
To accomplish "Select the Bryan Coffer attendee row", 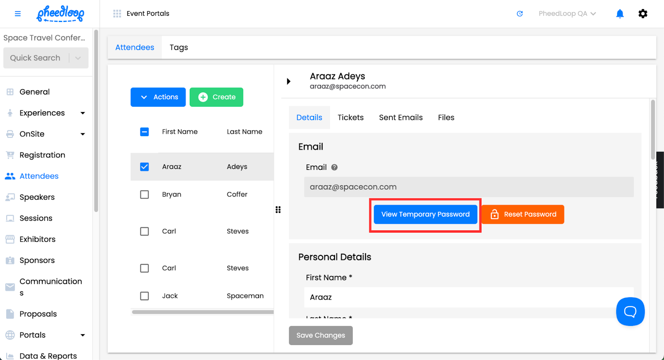I will coord(202,194).
